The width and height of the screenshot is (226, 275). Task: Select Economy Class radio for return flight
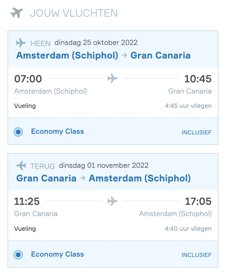(x=18, y=255)
